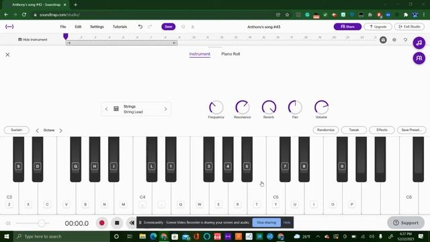The height and width of the screenshot is (242, 430).
Task: Open the Settings menu
Action: (97, 27)
